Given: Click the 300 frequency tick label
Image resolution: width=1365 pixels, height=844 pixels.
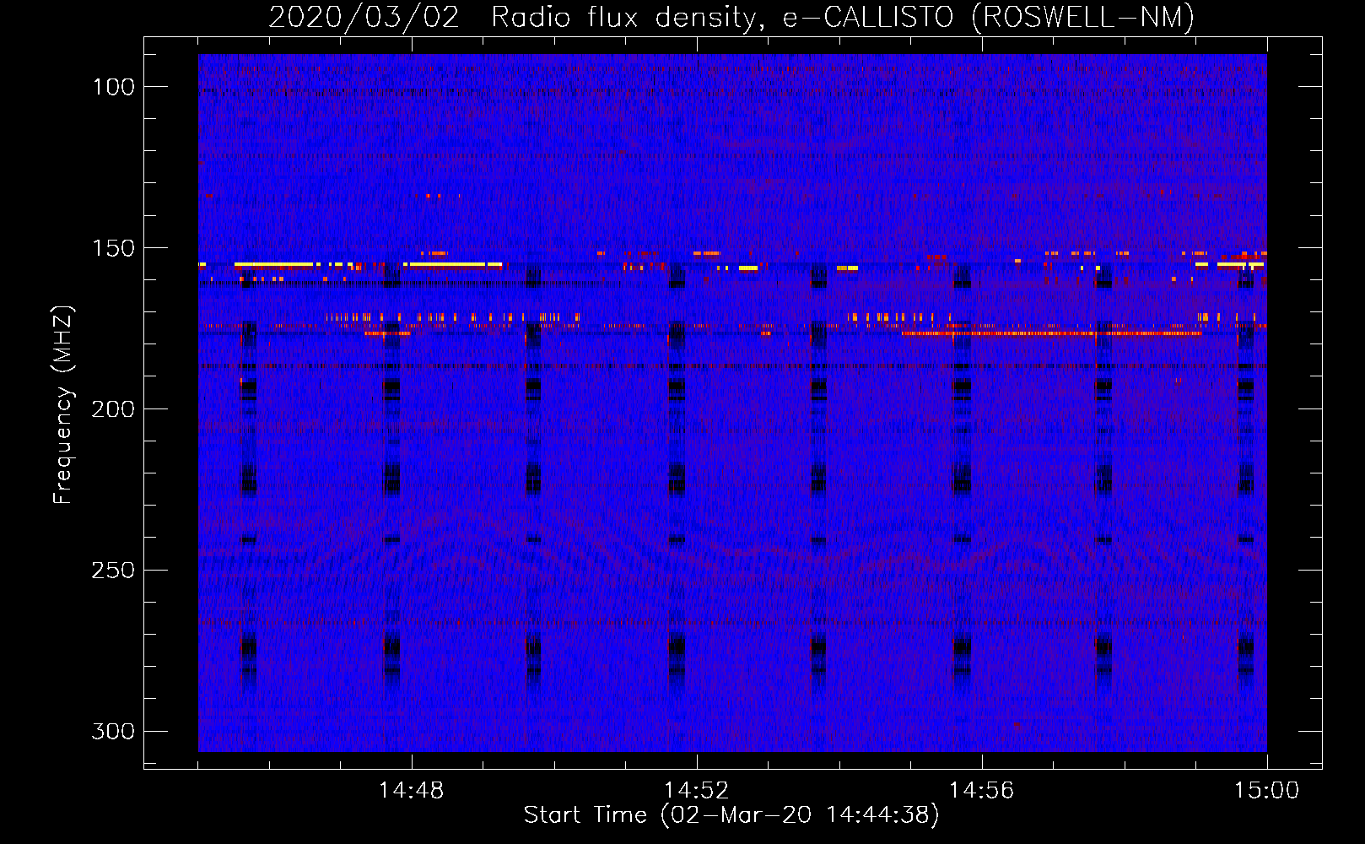Looking at the screenshot, I should click(x=113, y=731).
